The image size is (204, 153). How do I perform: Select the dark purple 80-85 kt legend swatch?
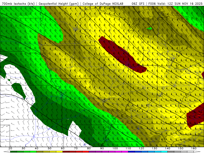[92, 152]
